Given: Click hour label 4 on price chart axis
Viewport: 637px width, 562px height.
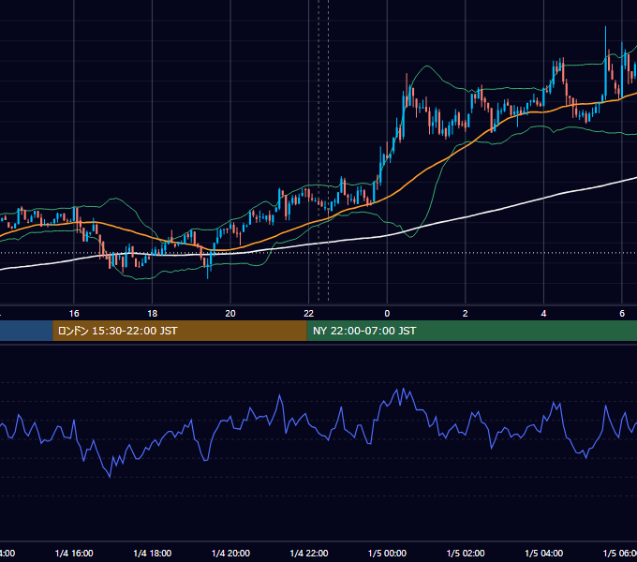Looking at the screenshot, I should pyautogui.click(x=543, y=314).
